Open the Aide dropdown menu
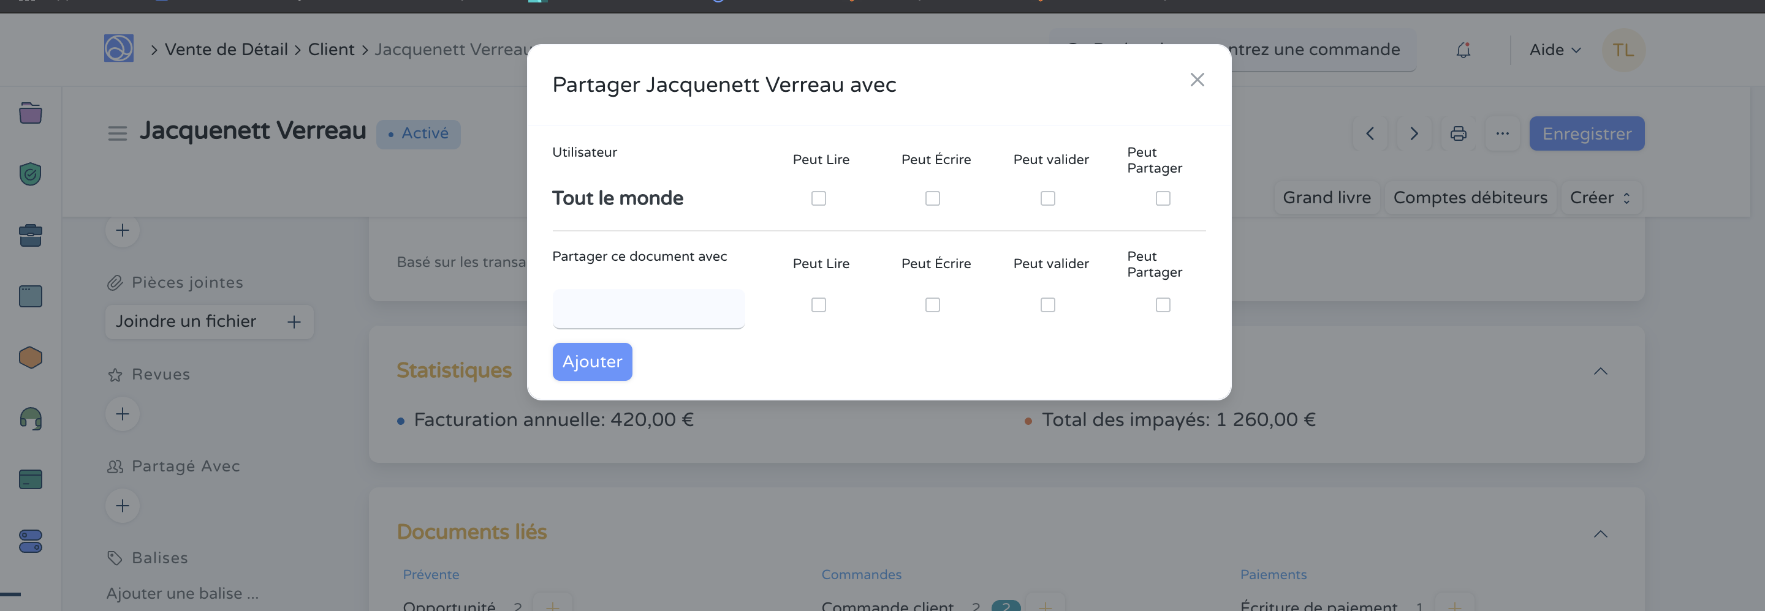1765x611 pixels. tap(1554, 49)
